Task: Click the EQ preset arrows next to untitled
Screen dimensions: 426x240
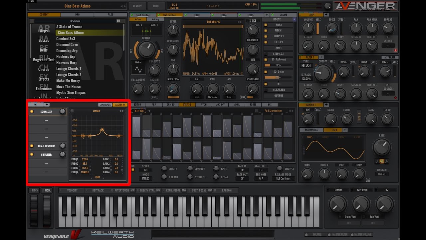Action: tap(122, 111)
